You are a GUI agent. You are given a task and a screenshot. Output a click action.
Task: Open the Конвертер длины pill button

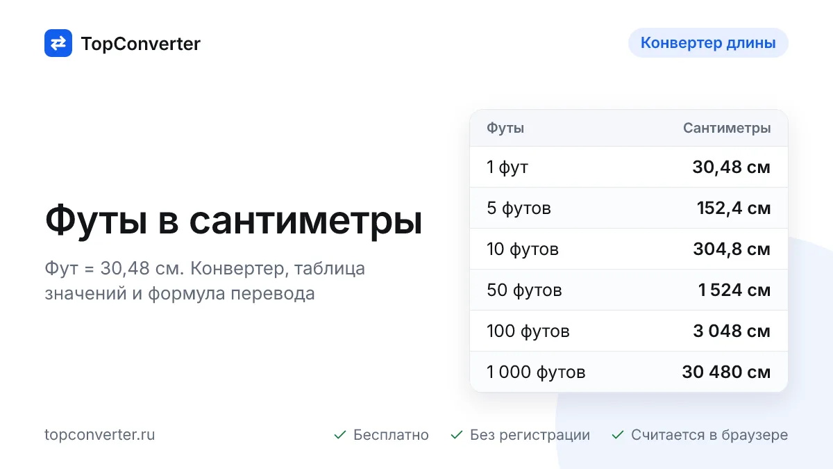(708, 42)
